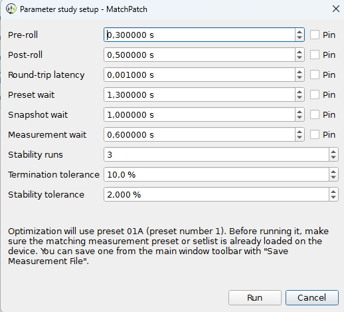This screenshot has width=344, height=312.
Task: Increase Pre-roll with the up arrow
Action: point(300,32)
